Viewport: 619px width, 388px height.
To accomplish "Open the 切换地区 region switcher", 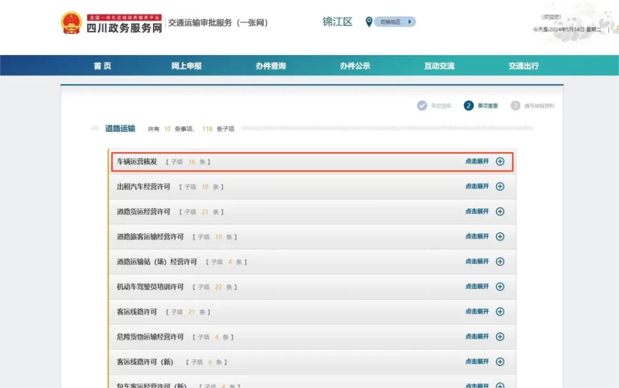I will pyautogui.click(x=395, y=22).
